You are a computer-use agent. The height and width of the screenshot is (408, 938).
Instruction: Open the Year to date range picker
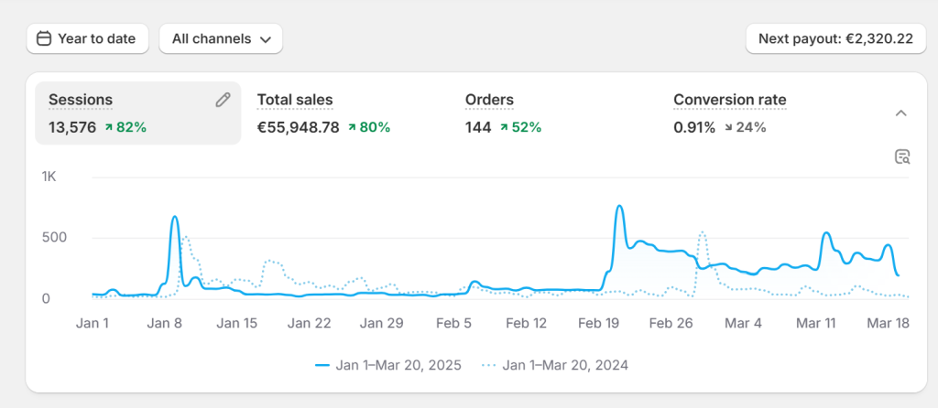(x=87, y=38)
